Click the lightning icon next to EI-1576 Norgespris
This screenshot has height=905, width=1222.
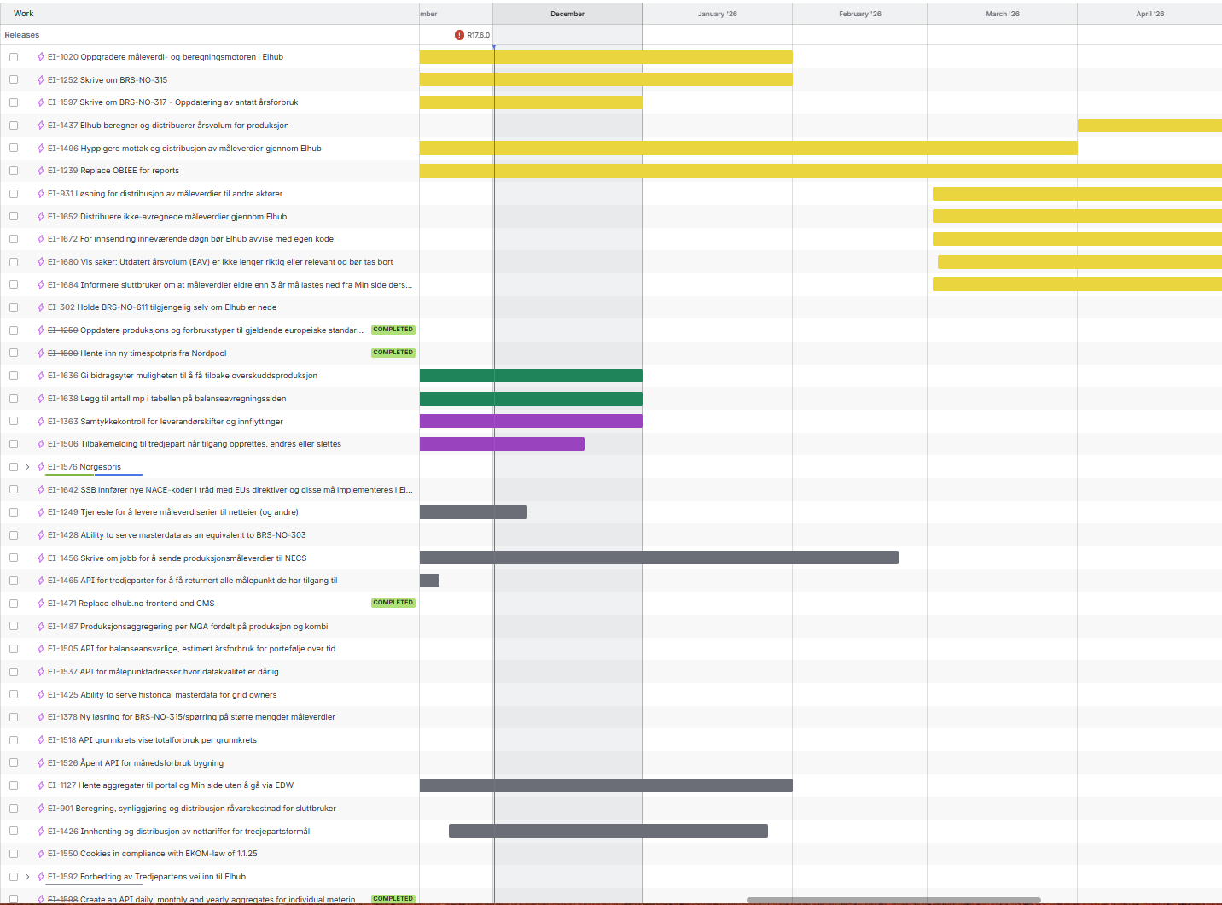(x=41, y=467)
